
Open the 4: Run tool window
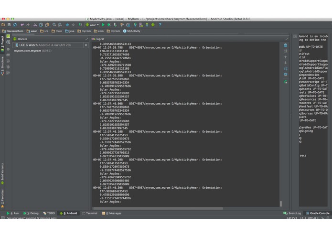(x=13, y=213)
